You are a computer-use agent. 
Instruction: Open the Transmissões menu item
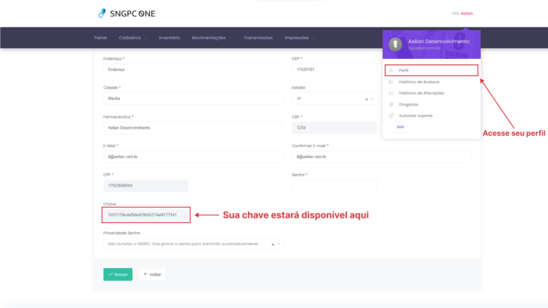click(x=258, y=38)
